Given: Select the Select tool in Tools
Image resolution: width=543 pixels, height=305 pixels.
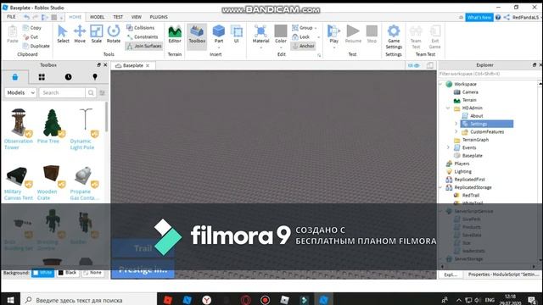Looking at the screenshot, I should pos(63,34).
